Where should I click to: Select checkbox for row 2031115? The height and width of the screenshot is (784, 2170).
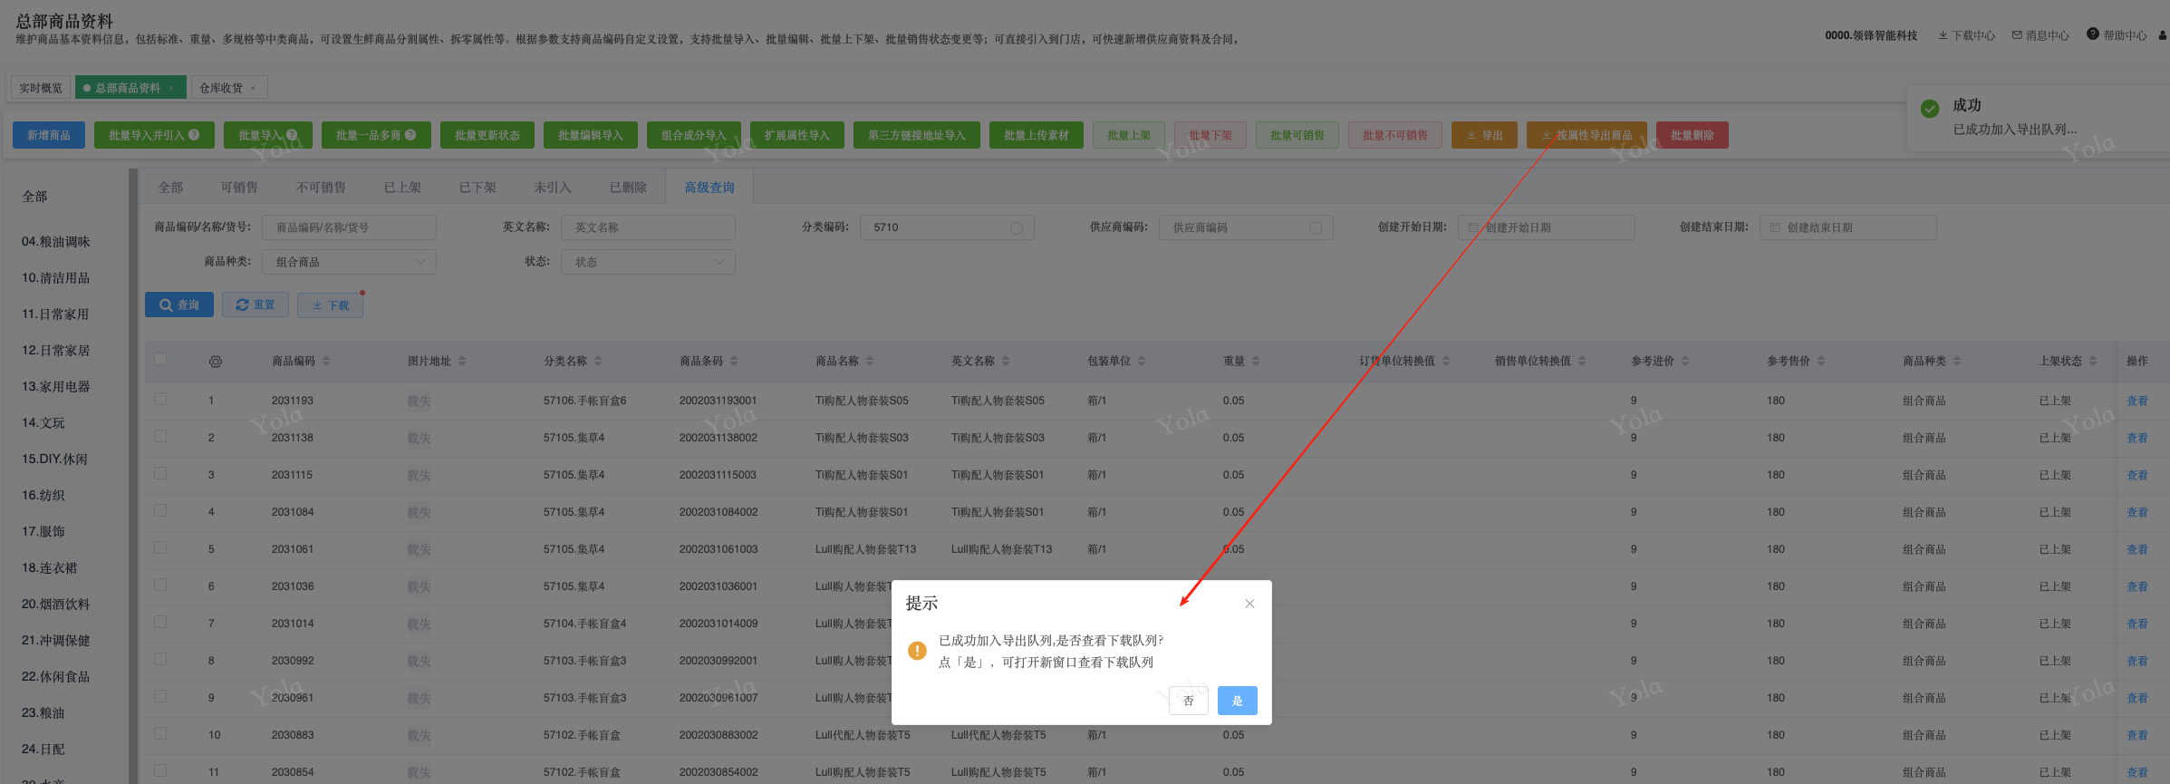[160, 473]
